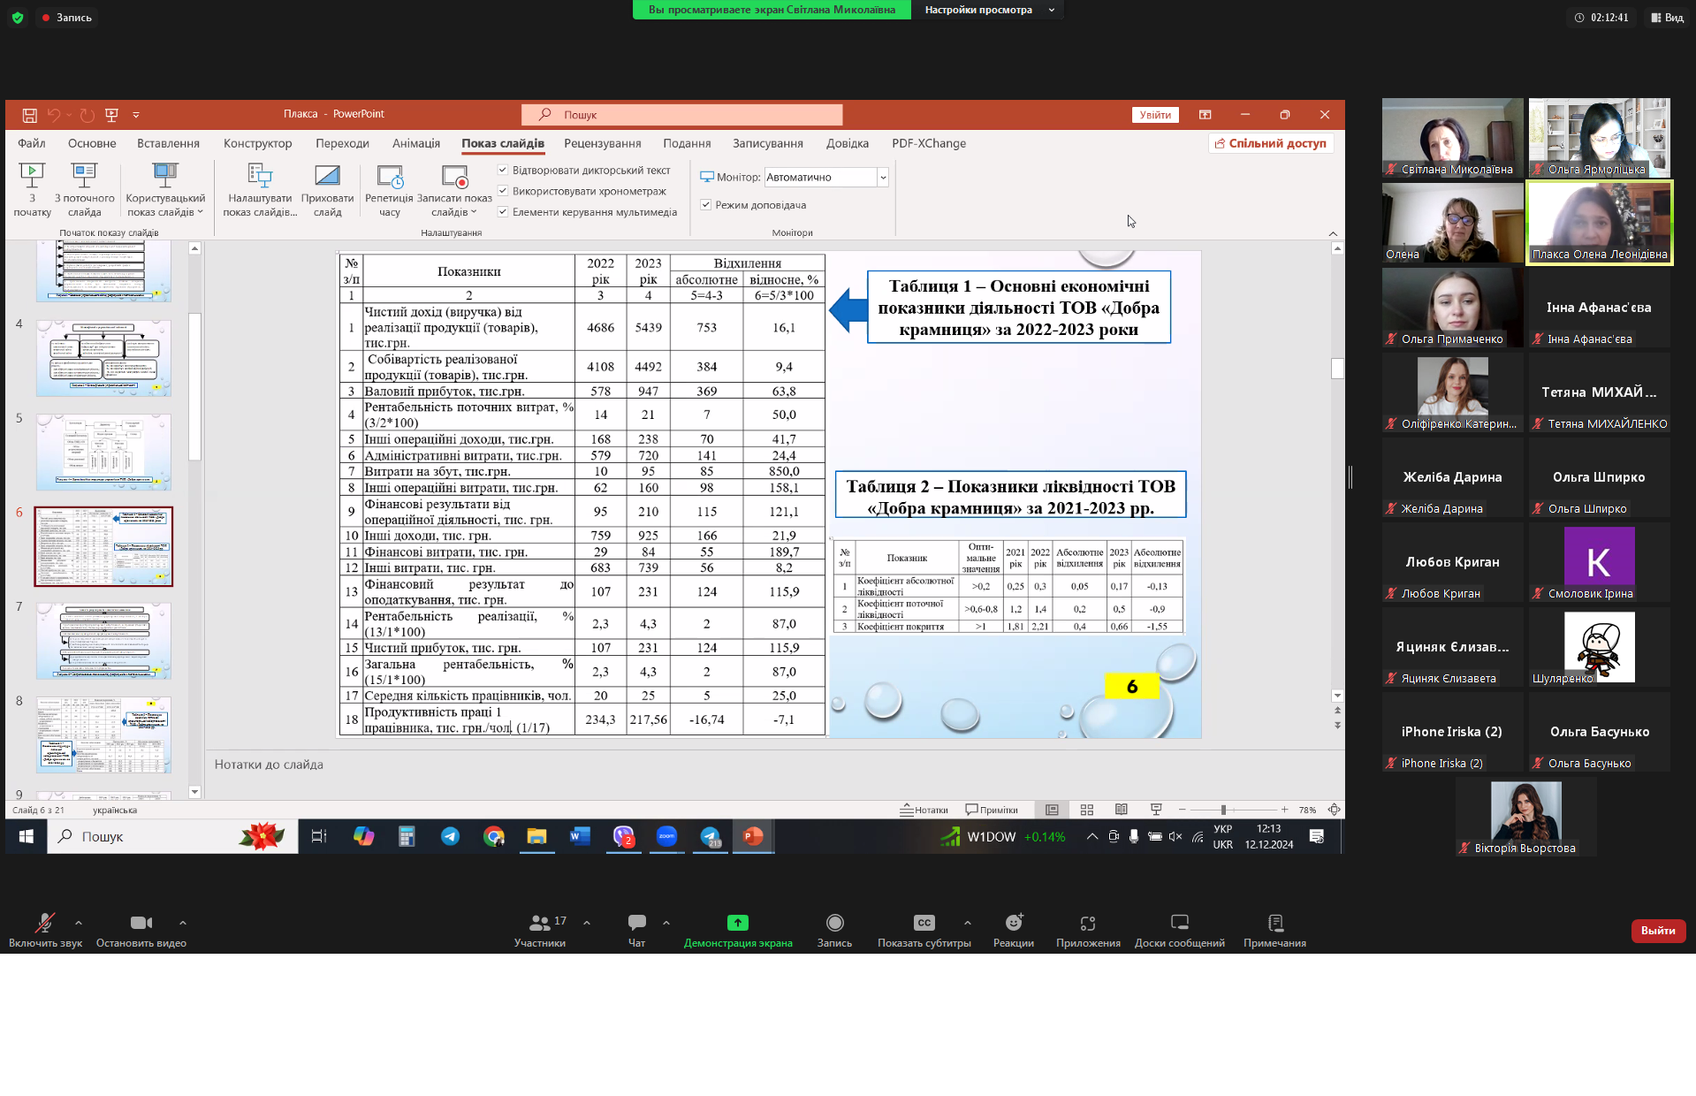Toggle Режим доповідача presenter view checkbox

click(x=706, y=205)
